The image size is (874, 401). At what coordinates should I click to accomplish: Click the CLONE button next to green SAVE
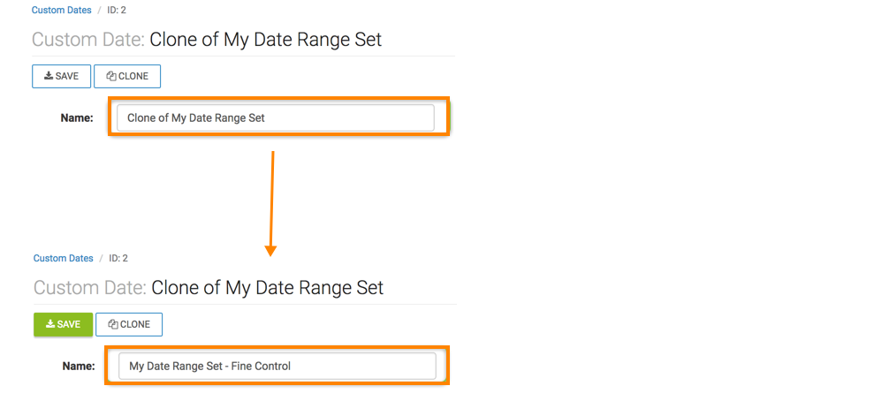tap(129, 324)
